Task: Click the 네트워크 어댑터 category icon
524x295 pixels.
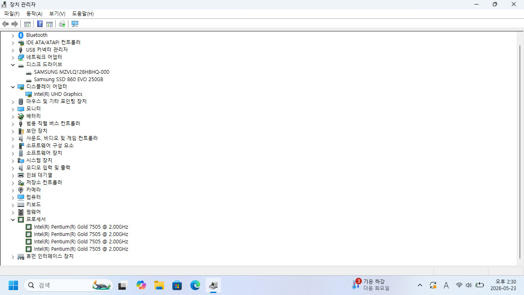Action: pos(21,57)
